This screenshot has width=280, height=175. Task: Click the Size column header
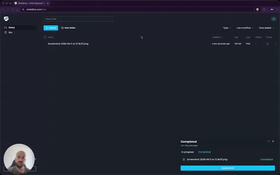(x=236, y=37)
